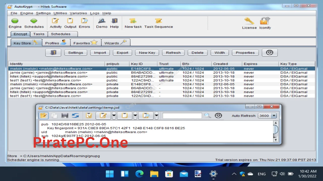
Task: Click the Properties button
Action: click(245, 53)
